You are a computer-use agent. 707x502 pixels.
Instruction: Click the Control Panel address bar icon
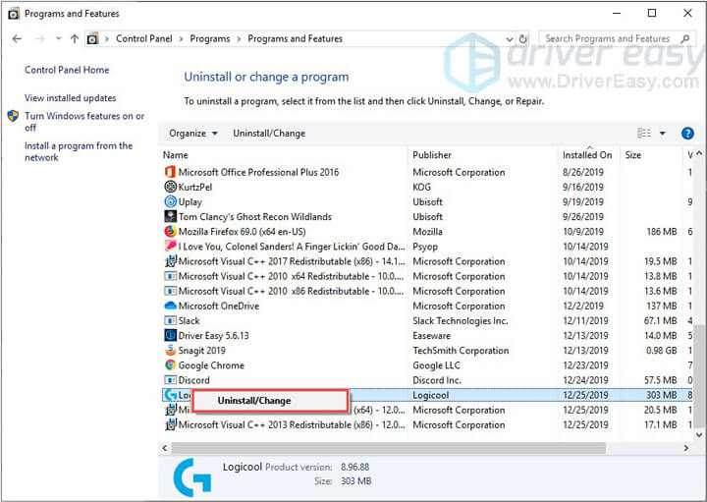[x=92, y=38]
